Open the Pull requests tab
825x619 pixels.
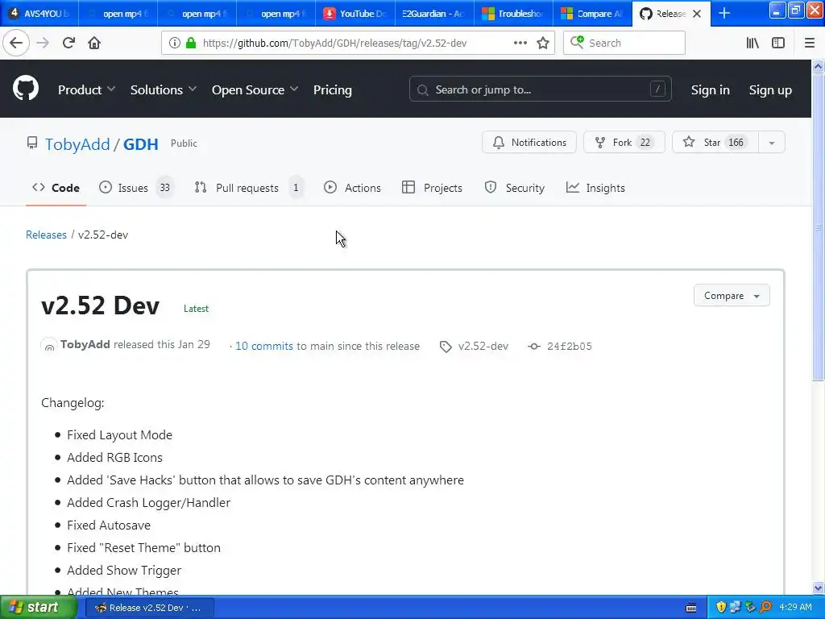click(x=249, y=188)
